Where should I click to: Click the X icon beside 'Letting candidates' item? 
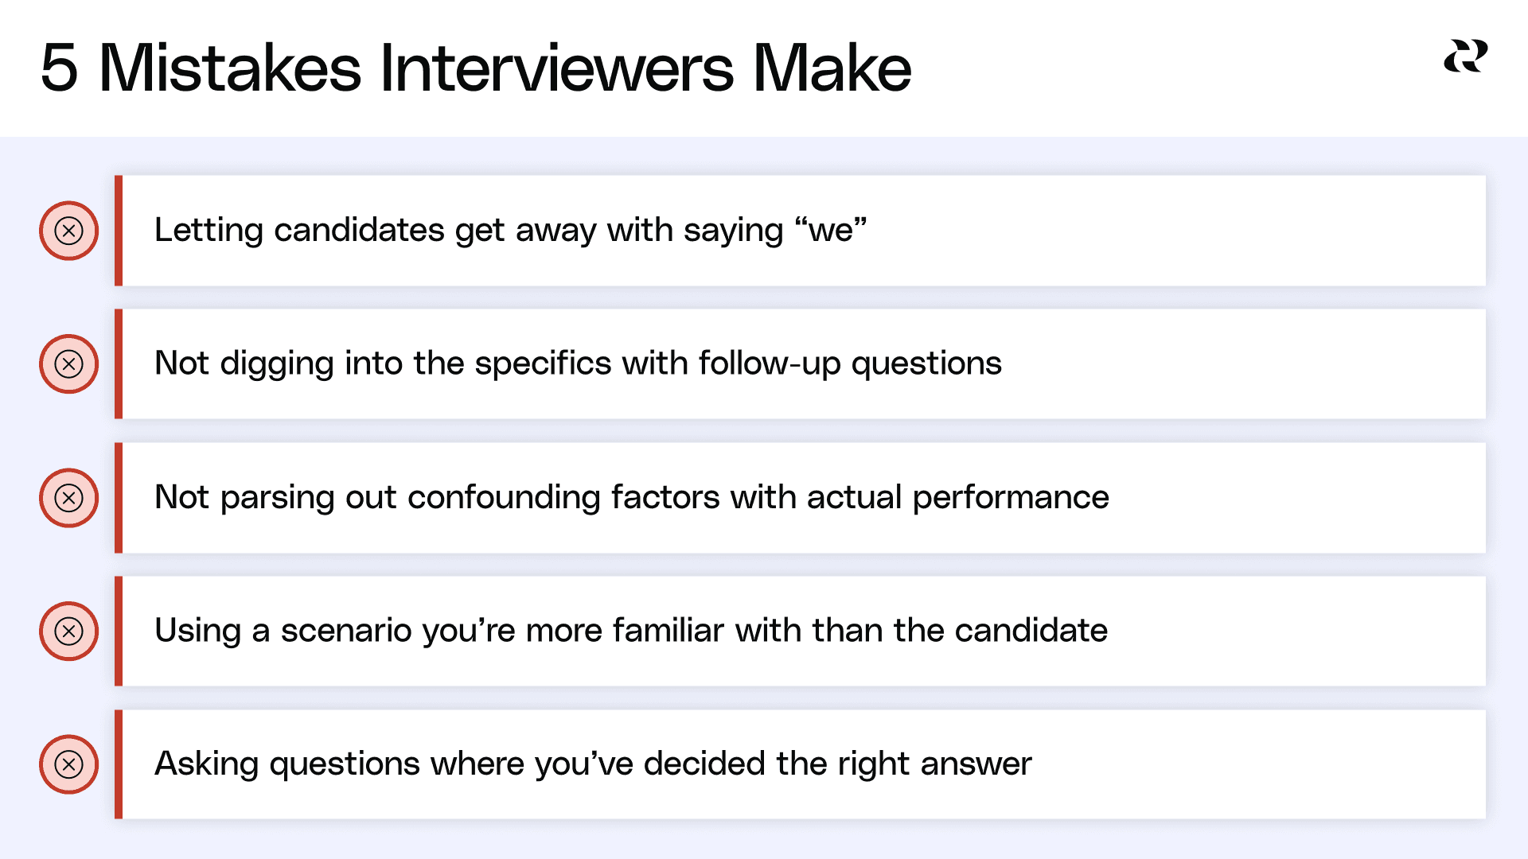[x=69, y=231]
